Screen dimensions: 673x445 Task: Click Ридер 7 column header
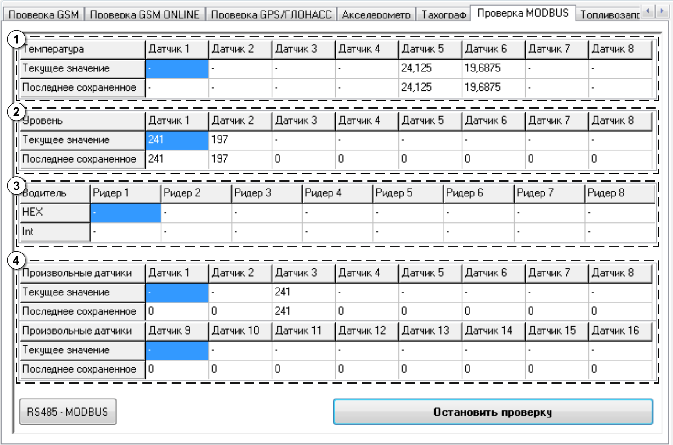coord(549,193)
